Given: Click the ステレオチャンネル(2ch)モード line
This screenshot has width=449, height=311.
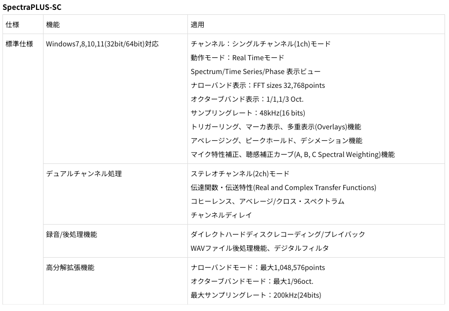Looking at the screenshot, I should [240, 174].
